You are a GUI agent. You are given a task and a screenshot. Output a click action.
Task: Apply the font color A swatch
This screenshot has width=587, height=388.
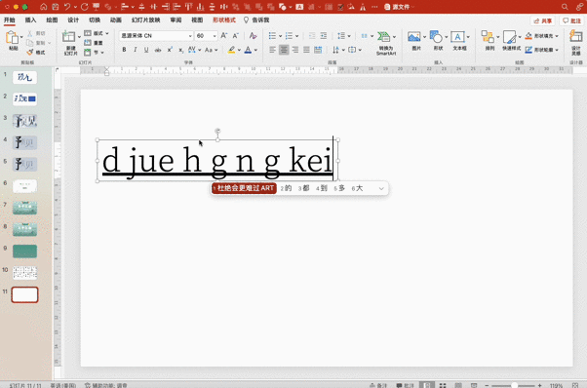pos(248,50)
